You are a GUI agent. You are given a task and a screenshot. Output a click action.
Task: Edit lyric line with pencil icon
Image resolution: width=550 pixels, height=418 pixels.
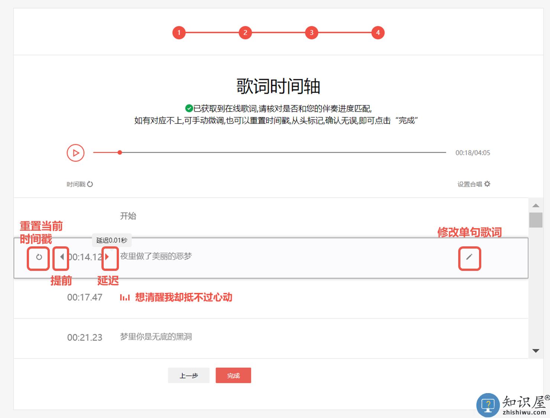pos(469,257)
